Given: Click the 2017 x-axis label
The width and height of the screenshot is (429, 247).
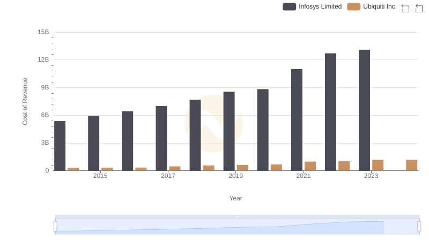Looking at the screenshot, I should 168,176.
